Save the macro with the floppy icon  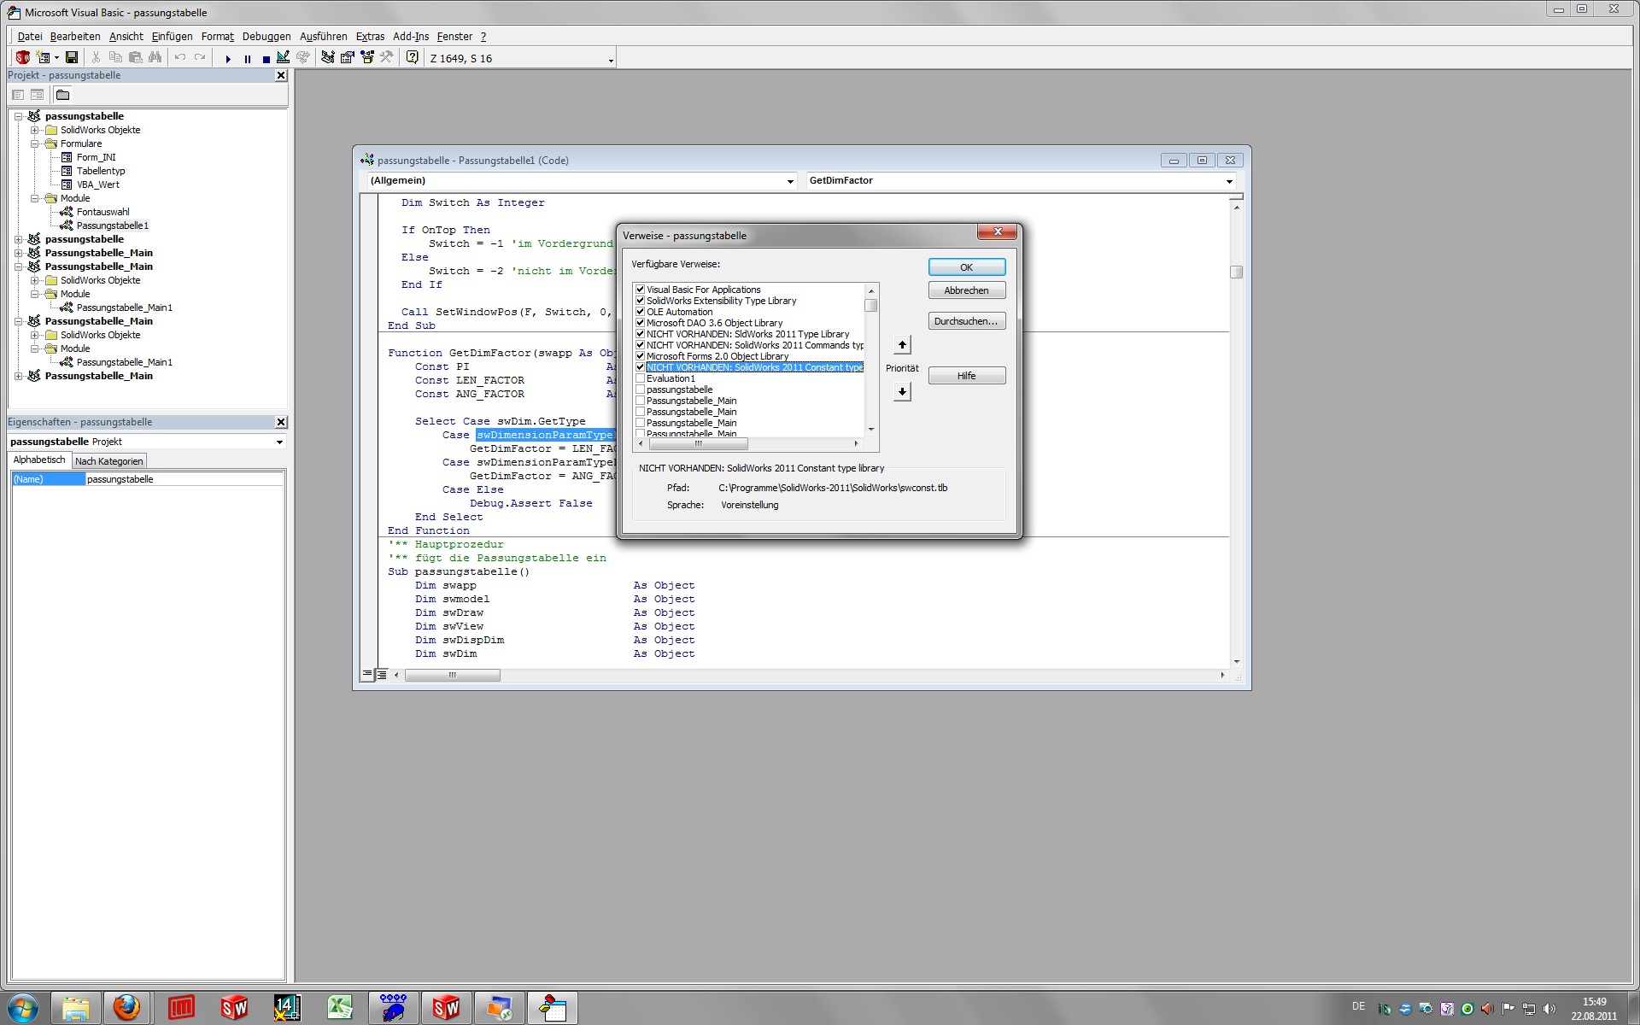point(72,58)
